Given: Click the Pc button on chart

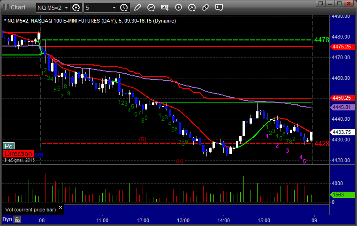Looking at the screenshot, I should pyautogui.click(x=8, y=146).
